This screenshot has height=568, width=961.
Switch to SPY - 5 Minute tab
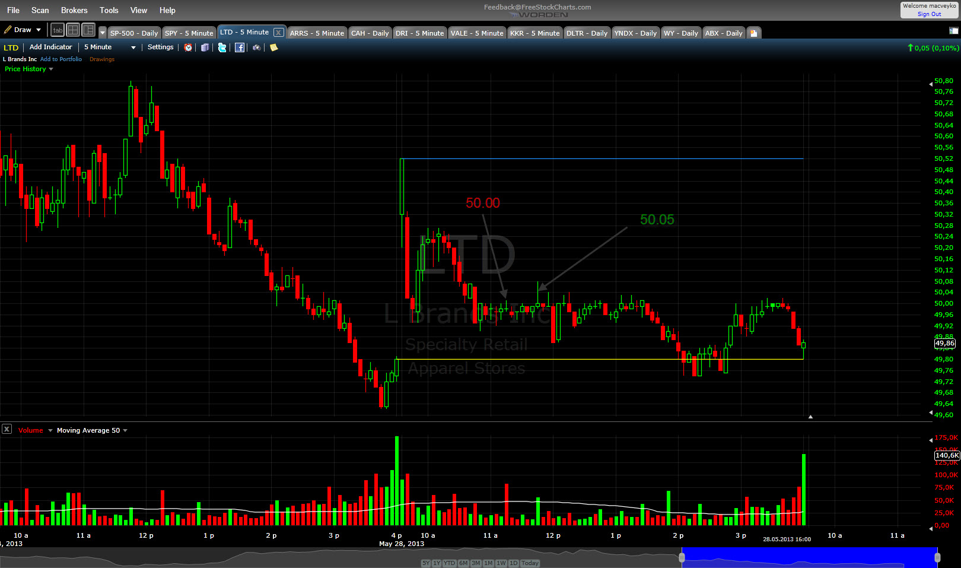189,33
